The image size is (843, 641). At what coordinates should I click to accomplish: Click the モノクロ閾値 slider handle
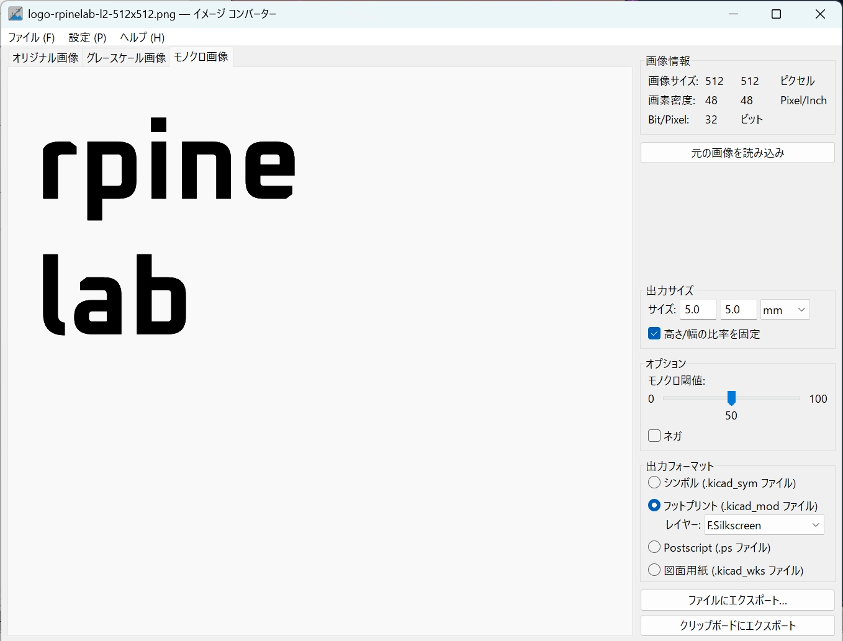coord(731,398)
